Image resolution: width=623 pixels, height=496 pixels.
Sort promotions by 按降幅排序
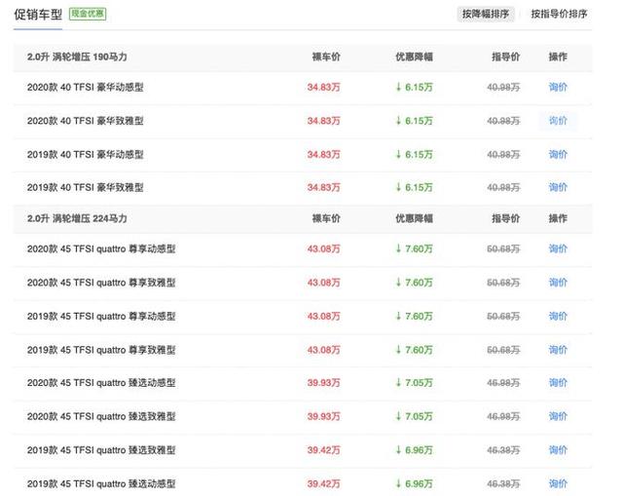click(486, 14)
